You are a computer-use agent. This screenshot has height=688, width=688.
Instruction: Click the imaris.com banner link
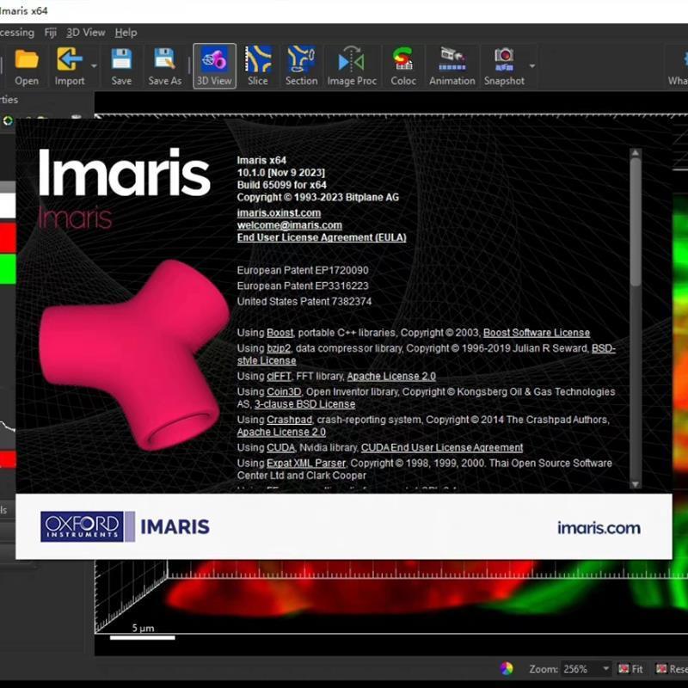pos(599,527)
